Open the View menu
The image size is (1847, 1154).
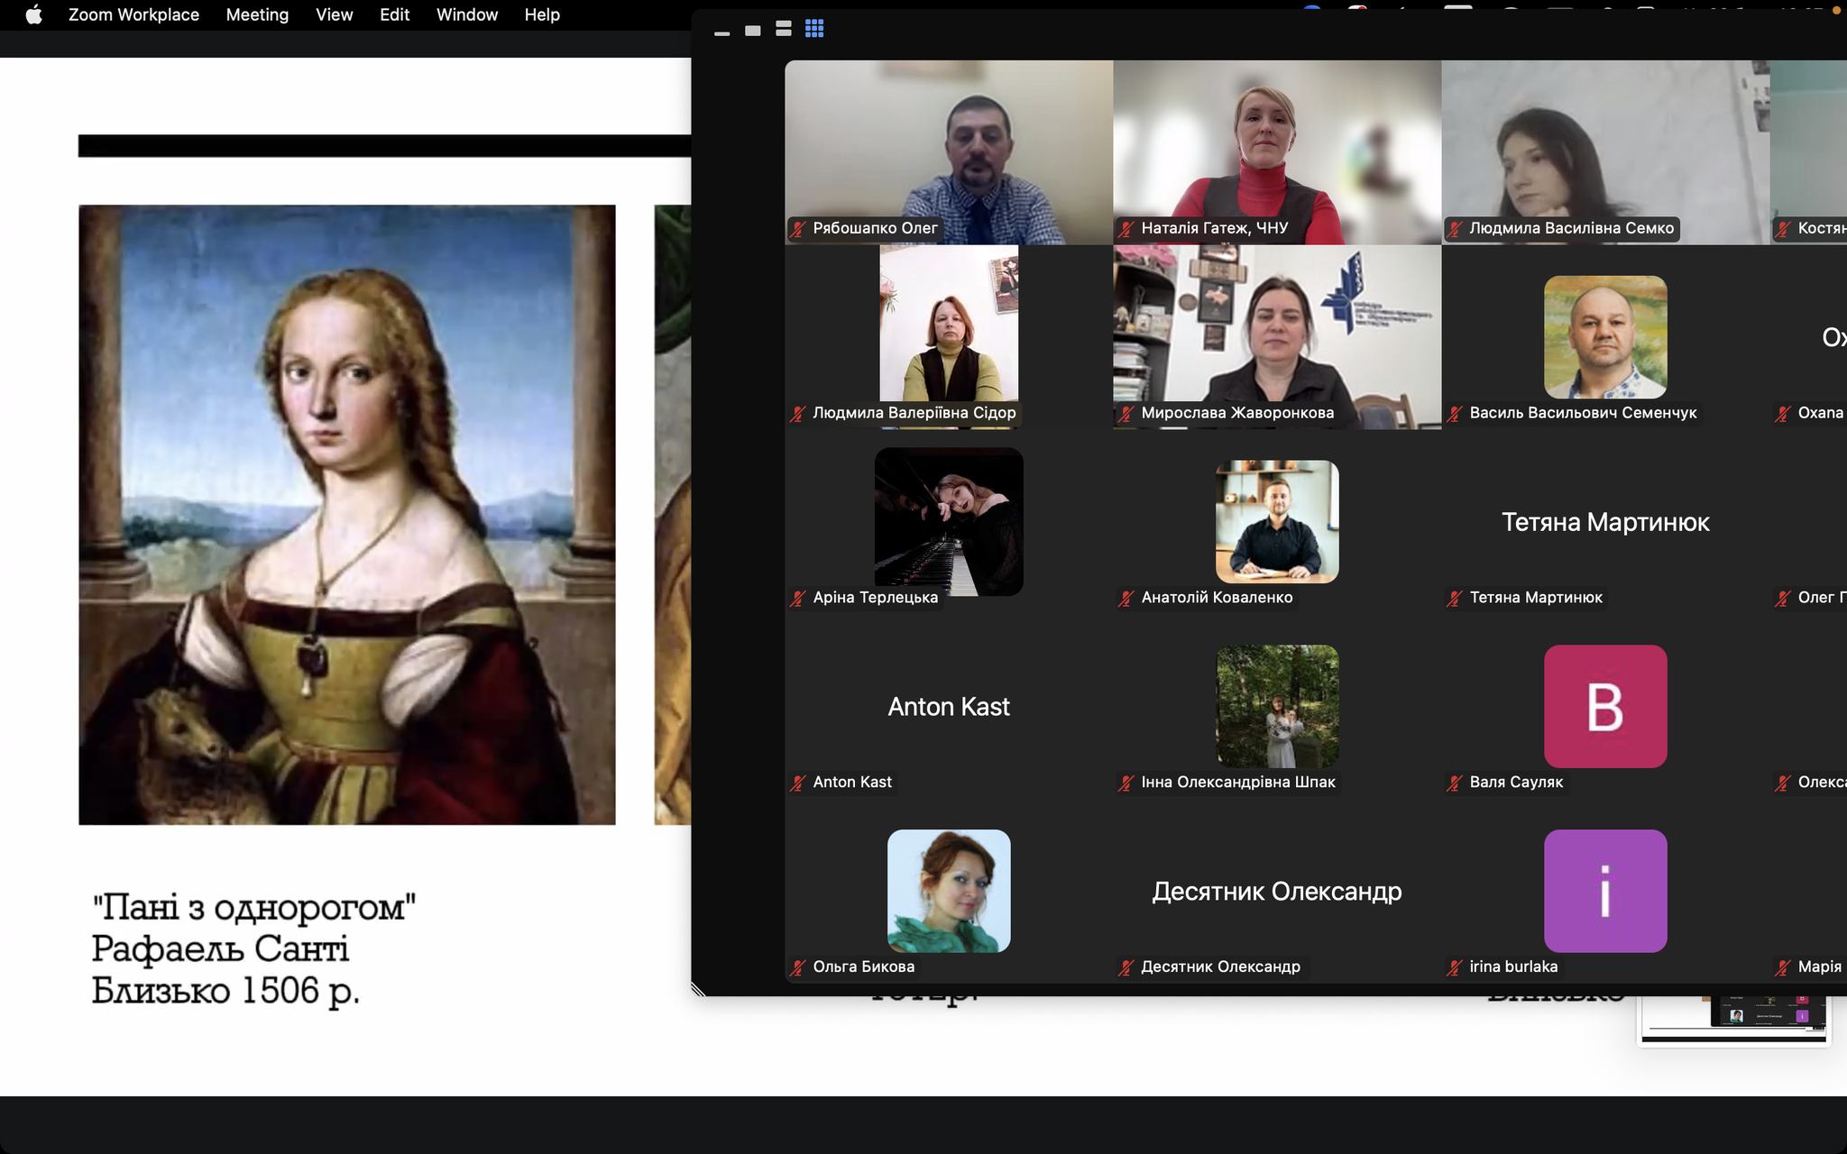point(334,14)
